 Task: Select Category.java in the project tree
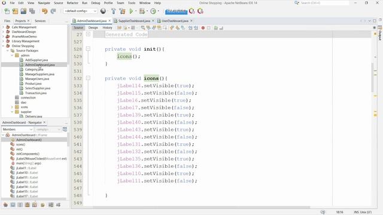(34, 69)
